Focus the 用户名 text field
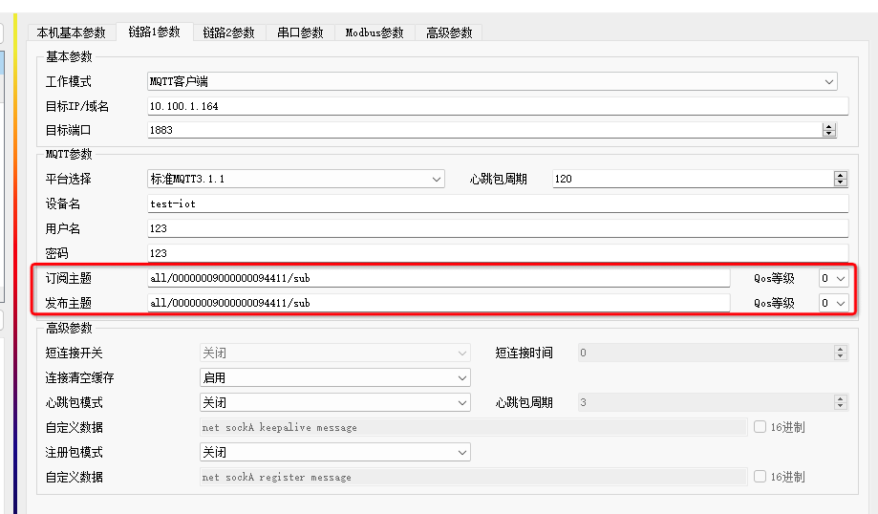This screenshot has width=878, height=514. 497,228
